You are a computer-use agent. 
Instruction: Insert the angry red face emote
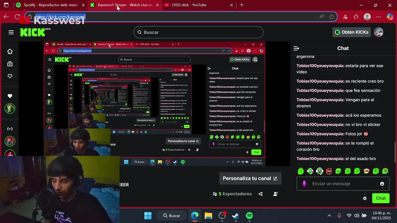pyautogui.click(x=329, y=171)
